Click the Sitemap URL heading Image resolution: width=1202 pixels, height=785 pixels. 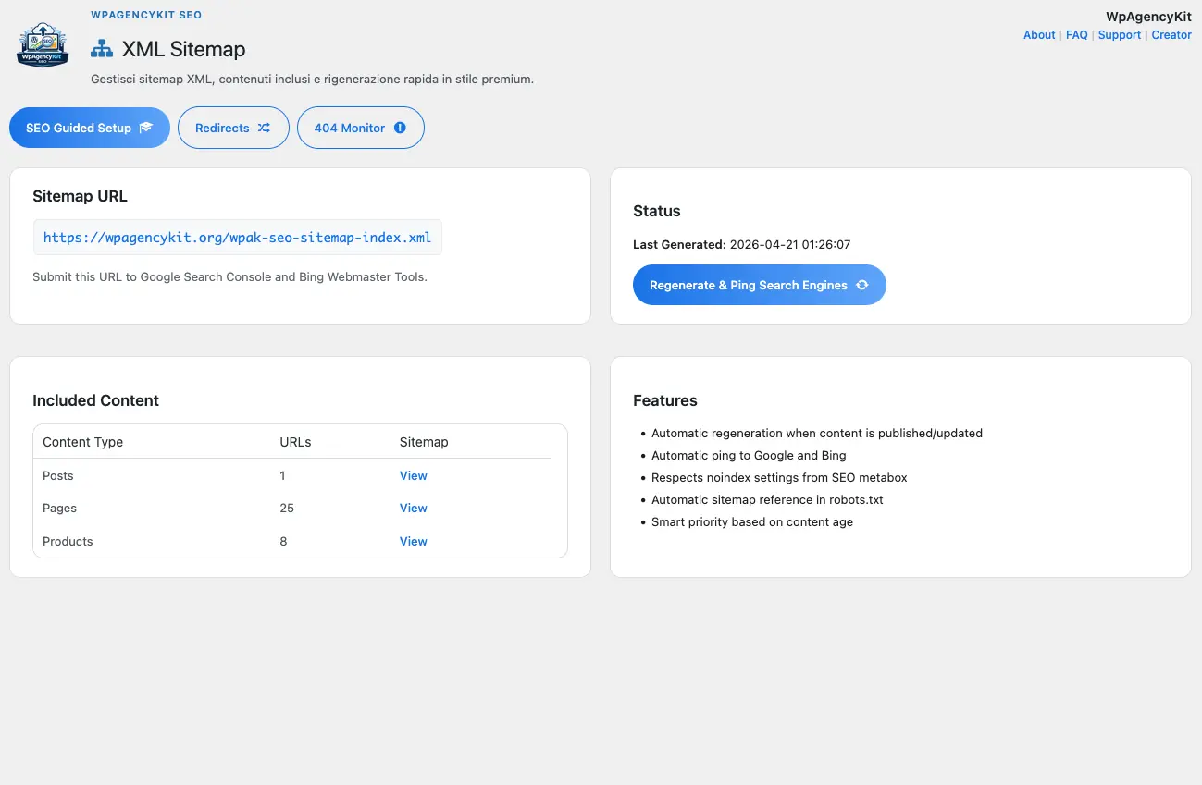80,196
